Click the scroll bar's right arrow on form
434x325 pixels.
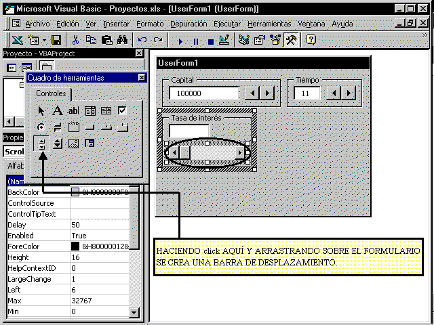[x=239, y=152]
